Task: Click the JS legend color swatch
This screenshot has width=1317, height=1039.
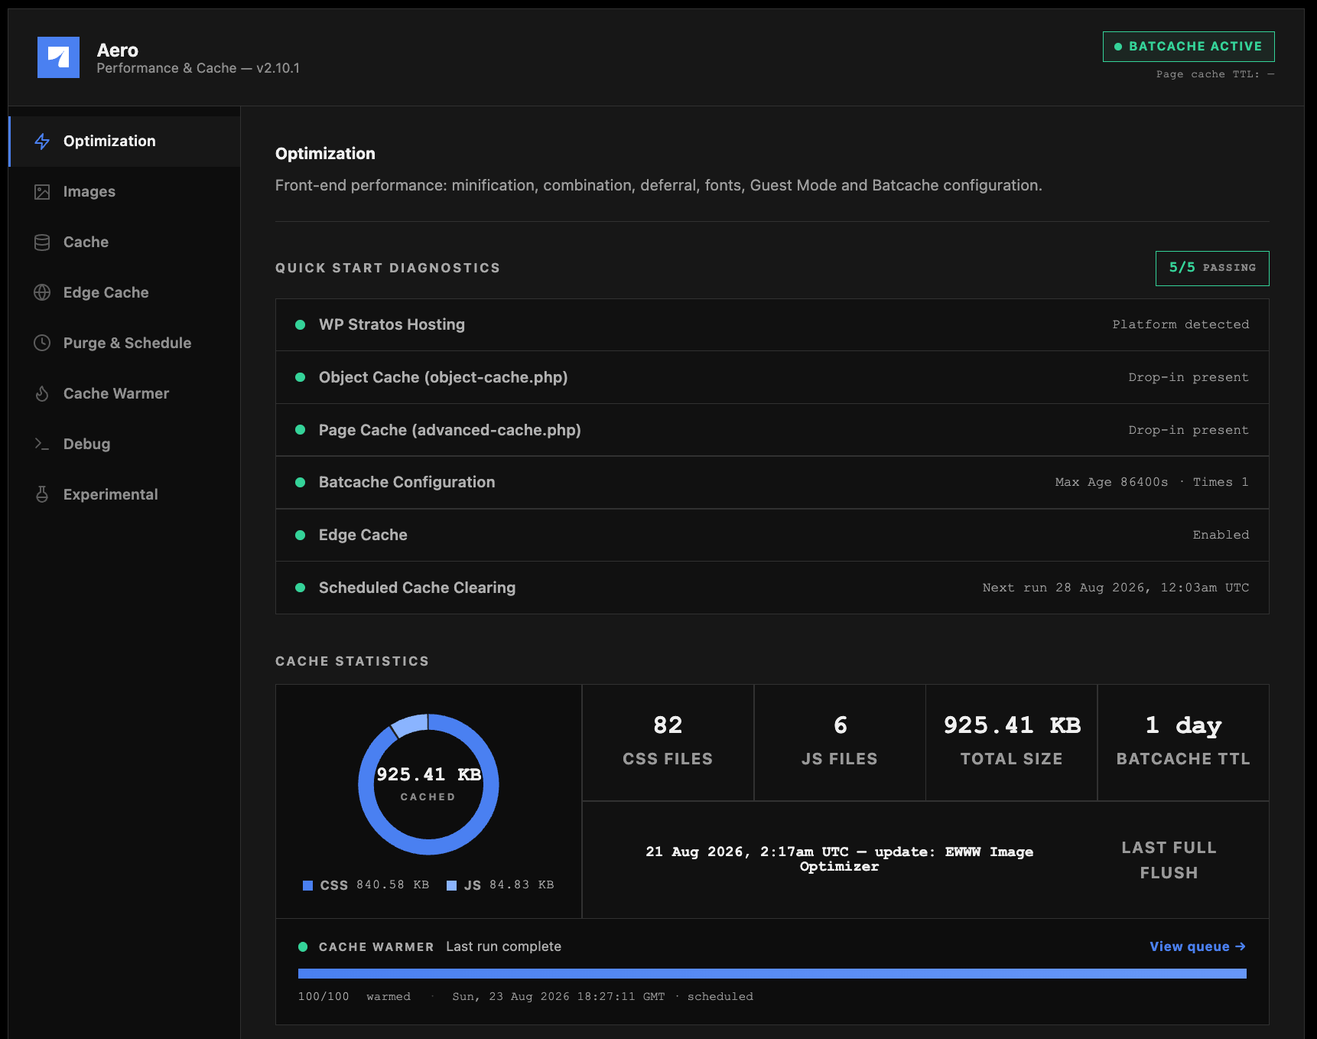Action: pos(452,886)
